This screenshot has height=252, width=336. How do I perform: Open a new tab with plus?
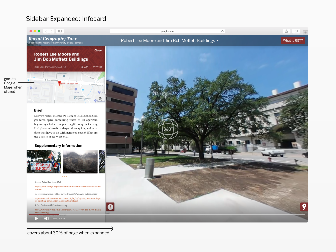coord(305,32)
